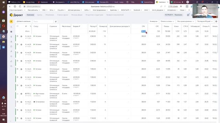Screen dimensions: 220x123
Task: Open the lightbulb recommendations sidebar icon
Action: click(x=11, y=37)
